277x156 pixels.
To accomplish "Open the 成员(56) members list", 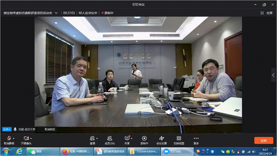I will click(109, 138).
